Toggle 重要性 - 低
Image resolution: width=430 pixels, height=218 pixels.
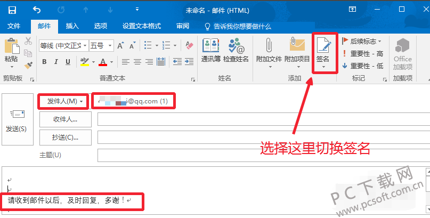tap(362, 66)
